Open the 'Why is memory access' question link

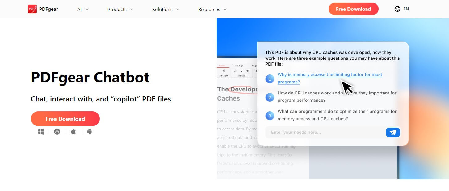pyautogui.click(x=330, y=78)
